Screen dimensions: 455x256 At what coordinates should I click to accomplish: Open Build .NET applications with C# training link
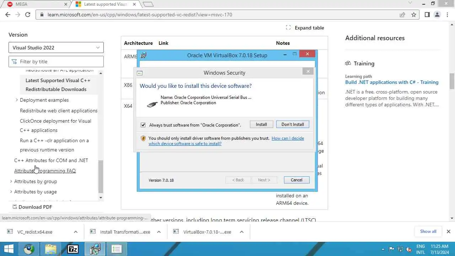click(392, 82)
